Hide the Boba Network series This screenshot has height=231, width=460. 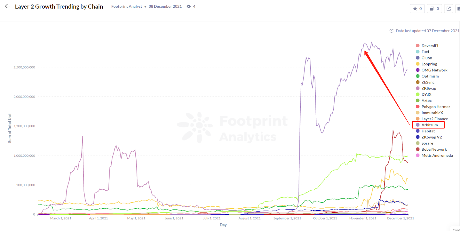[434, 149]
